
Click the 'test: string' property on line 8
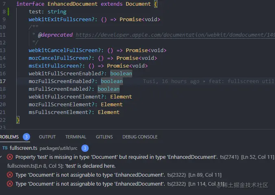coord(48,12)
